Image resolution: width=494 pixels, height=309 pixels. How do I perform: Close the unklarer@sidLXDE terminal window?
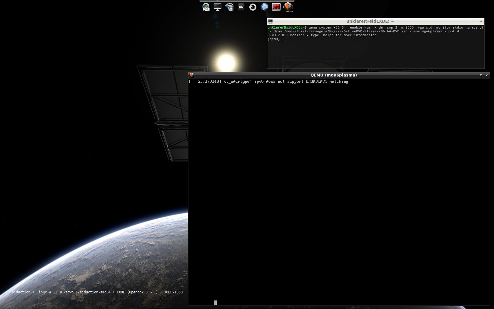[x=481, y=21]
